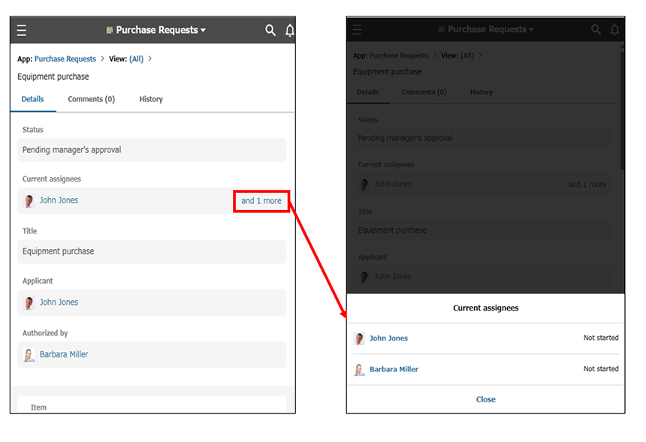Open John Jones's profile link

pyautogui.click(x=59, y=200)
